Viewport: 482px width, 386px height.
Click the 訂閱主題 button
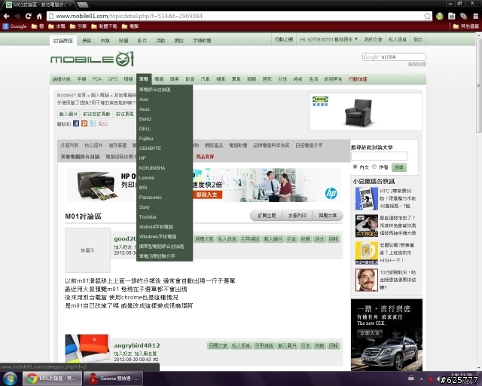pos(267,216)
